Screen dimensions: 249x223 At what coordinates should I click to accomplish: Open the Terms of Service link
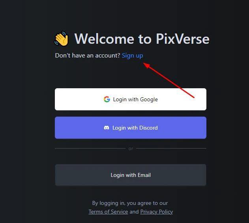108,212
